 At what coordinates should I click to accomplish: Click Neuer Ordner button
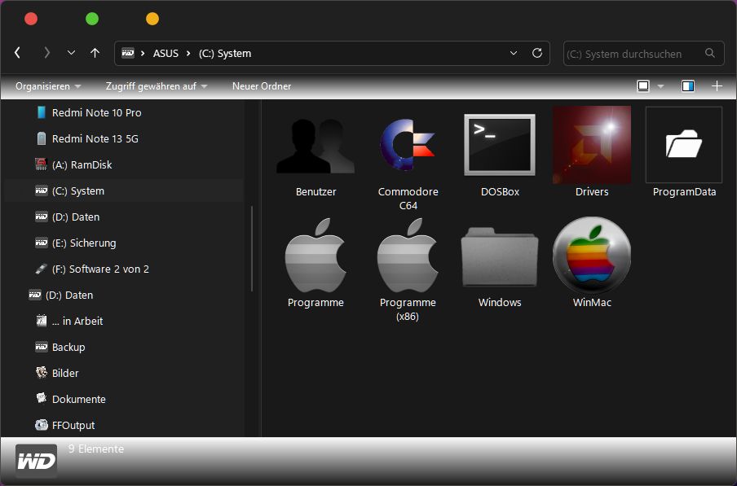pyautogui.click(x=262, y=85)
